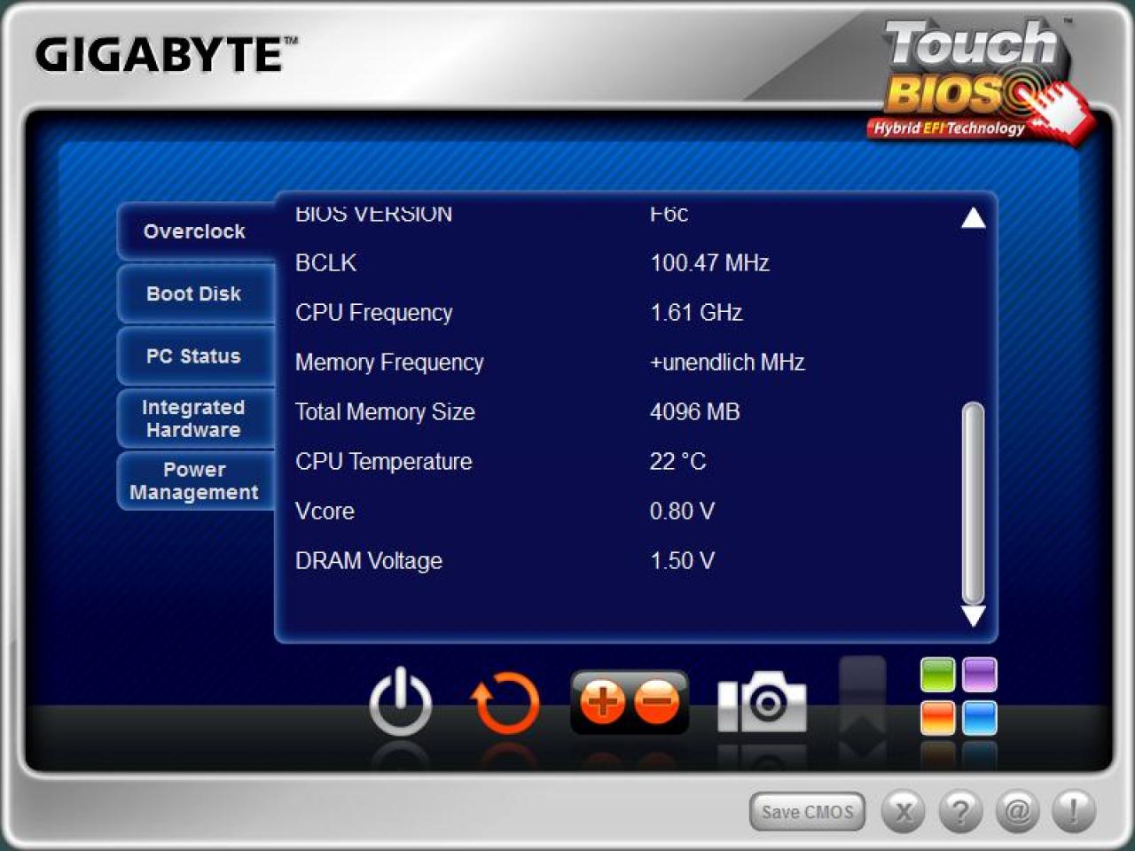Click the CPU Frequency value 1.61 GHz
Viewport: 1135px width, 851px height.
(696, 312)
